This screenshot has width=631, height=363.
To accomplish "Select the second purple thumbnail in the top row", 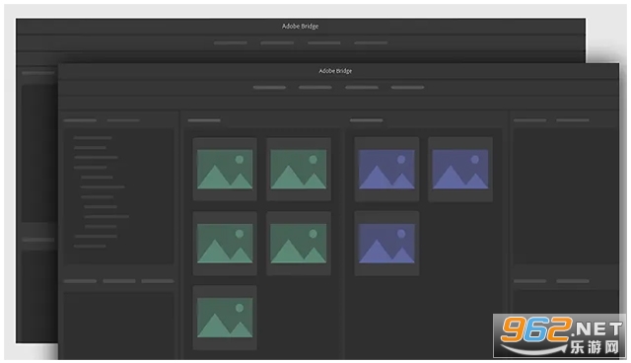I will point(460,169).
